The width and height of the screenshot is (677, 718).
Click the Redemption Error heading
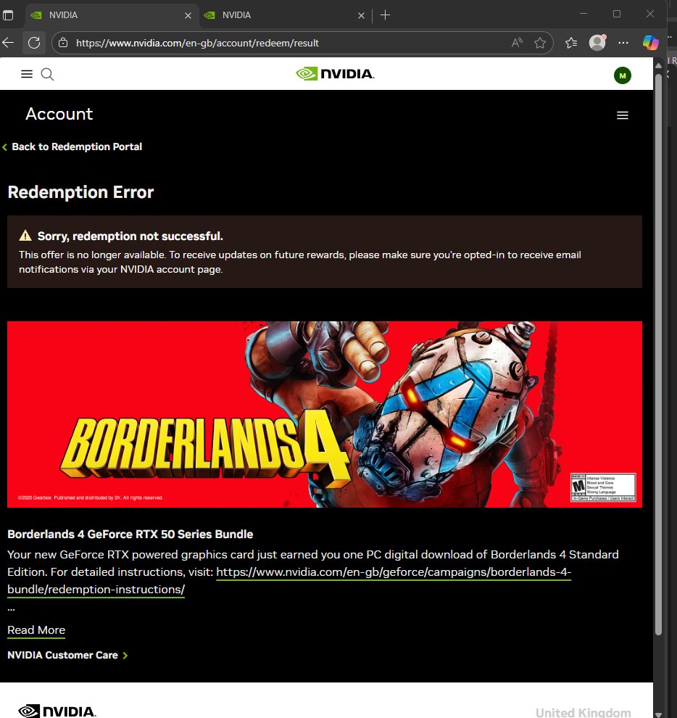coord(80,192)
